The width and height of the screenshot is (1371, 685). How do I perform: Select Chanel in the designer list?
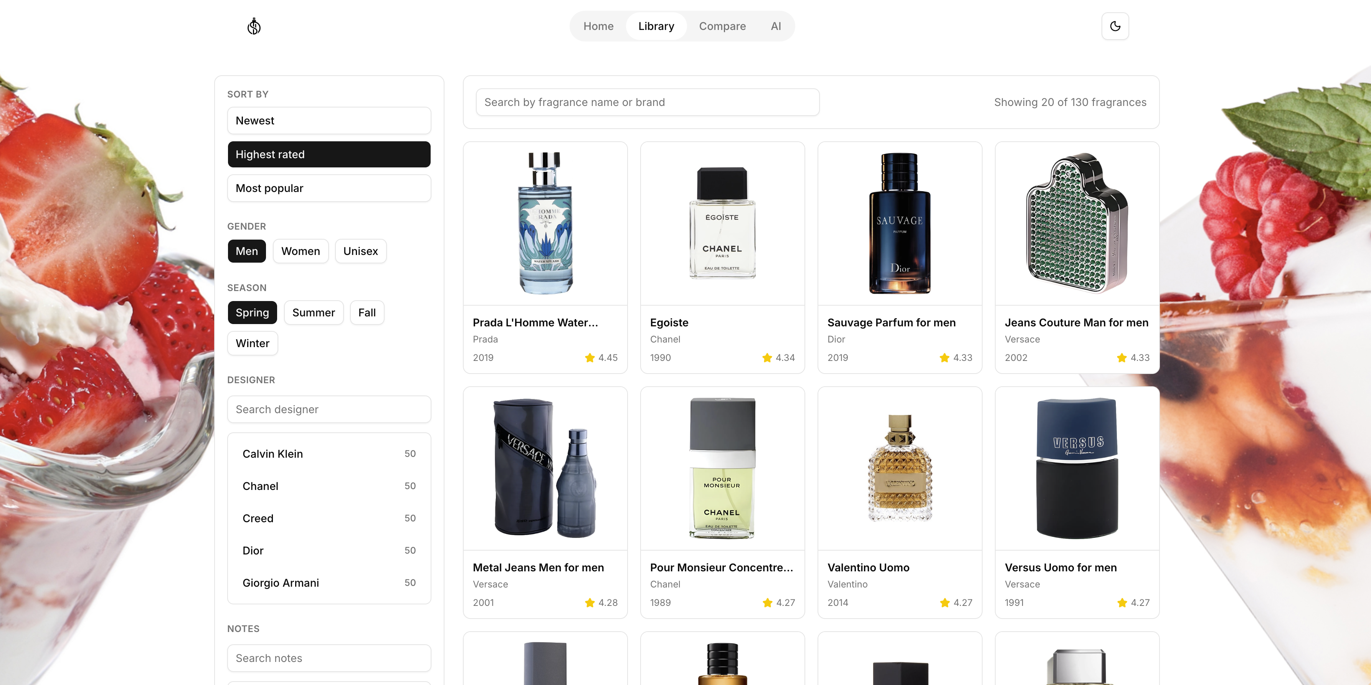click(x=329, y=486)
